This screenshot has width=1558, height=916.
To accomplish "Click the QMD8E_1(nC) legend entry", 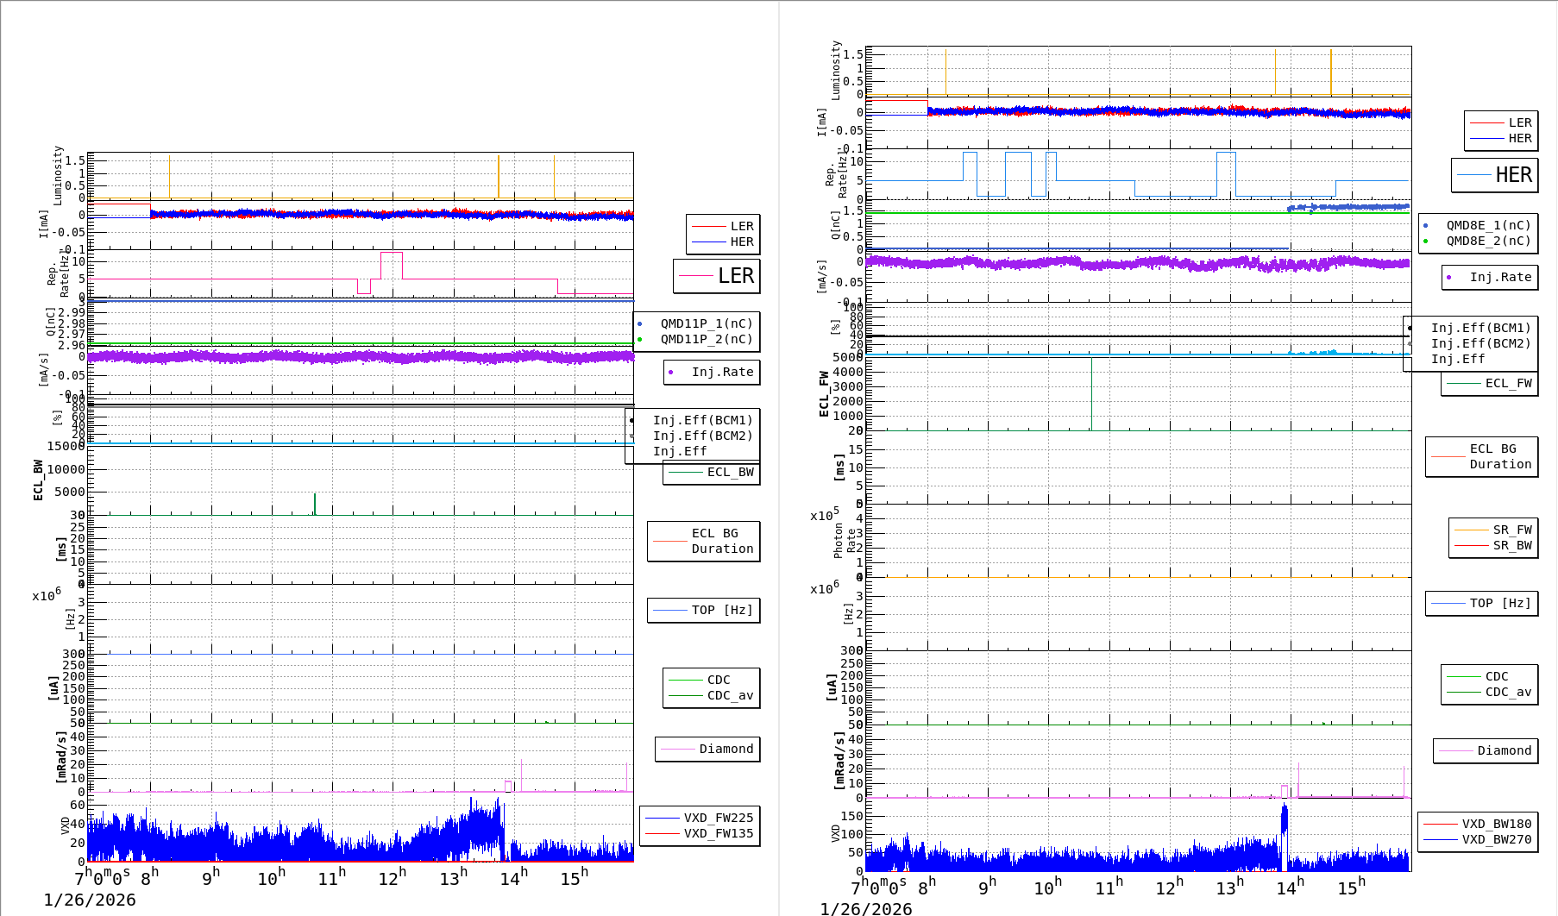I will (1487, 225).
